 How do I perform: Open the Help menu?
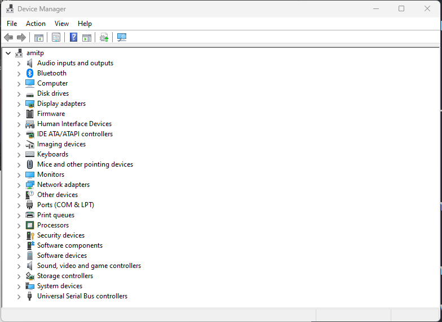(85, 24)
